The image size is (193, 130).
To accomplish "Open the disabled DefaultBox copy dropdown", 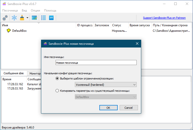I will [x=106, y=97].
